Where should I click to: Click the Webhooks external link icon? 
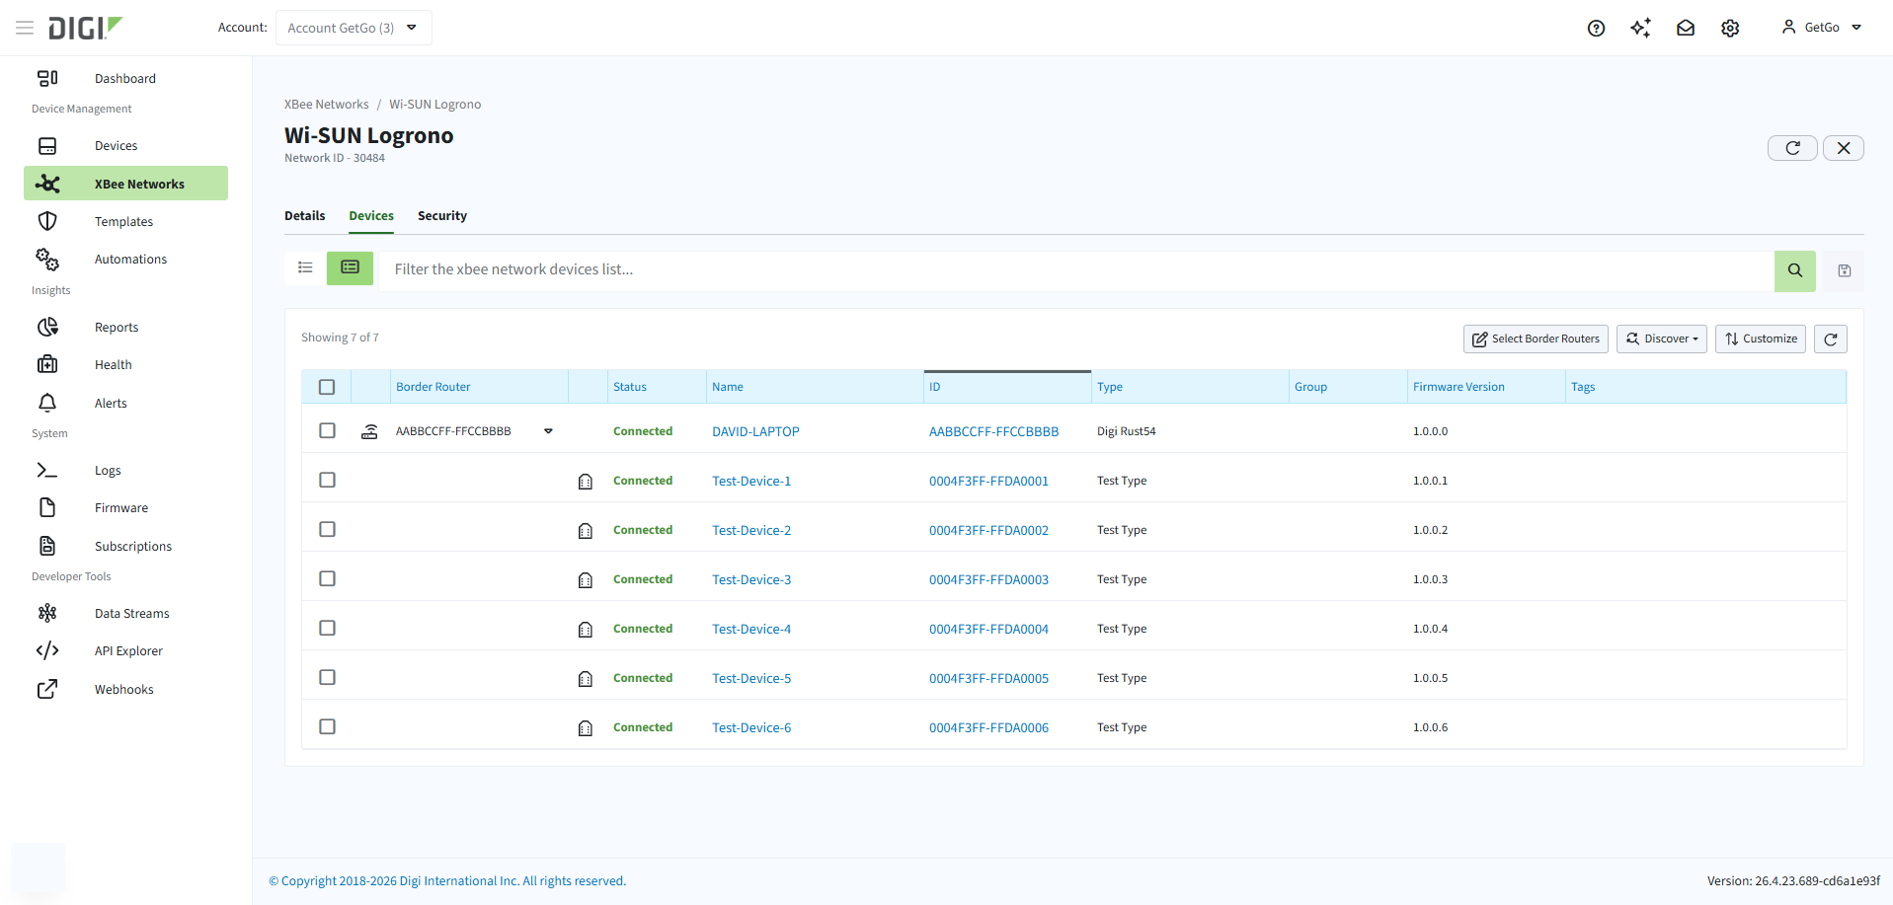coord(47,689)
